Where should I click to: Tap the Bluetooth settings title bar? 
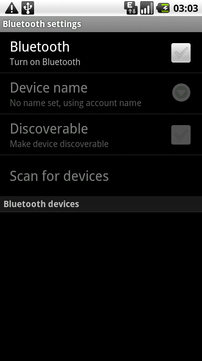(101, 24)
